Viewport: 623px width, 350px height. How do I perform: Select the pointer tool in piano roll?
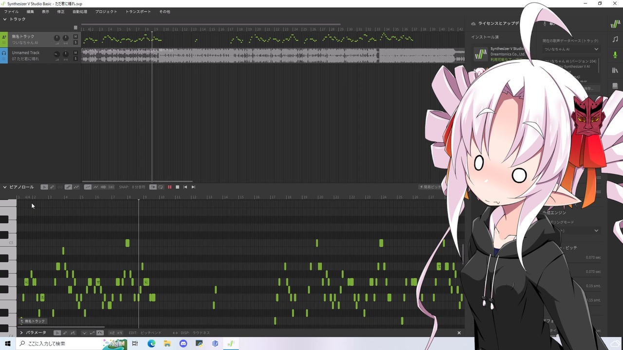tap(44, 187)
